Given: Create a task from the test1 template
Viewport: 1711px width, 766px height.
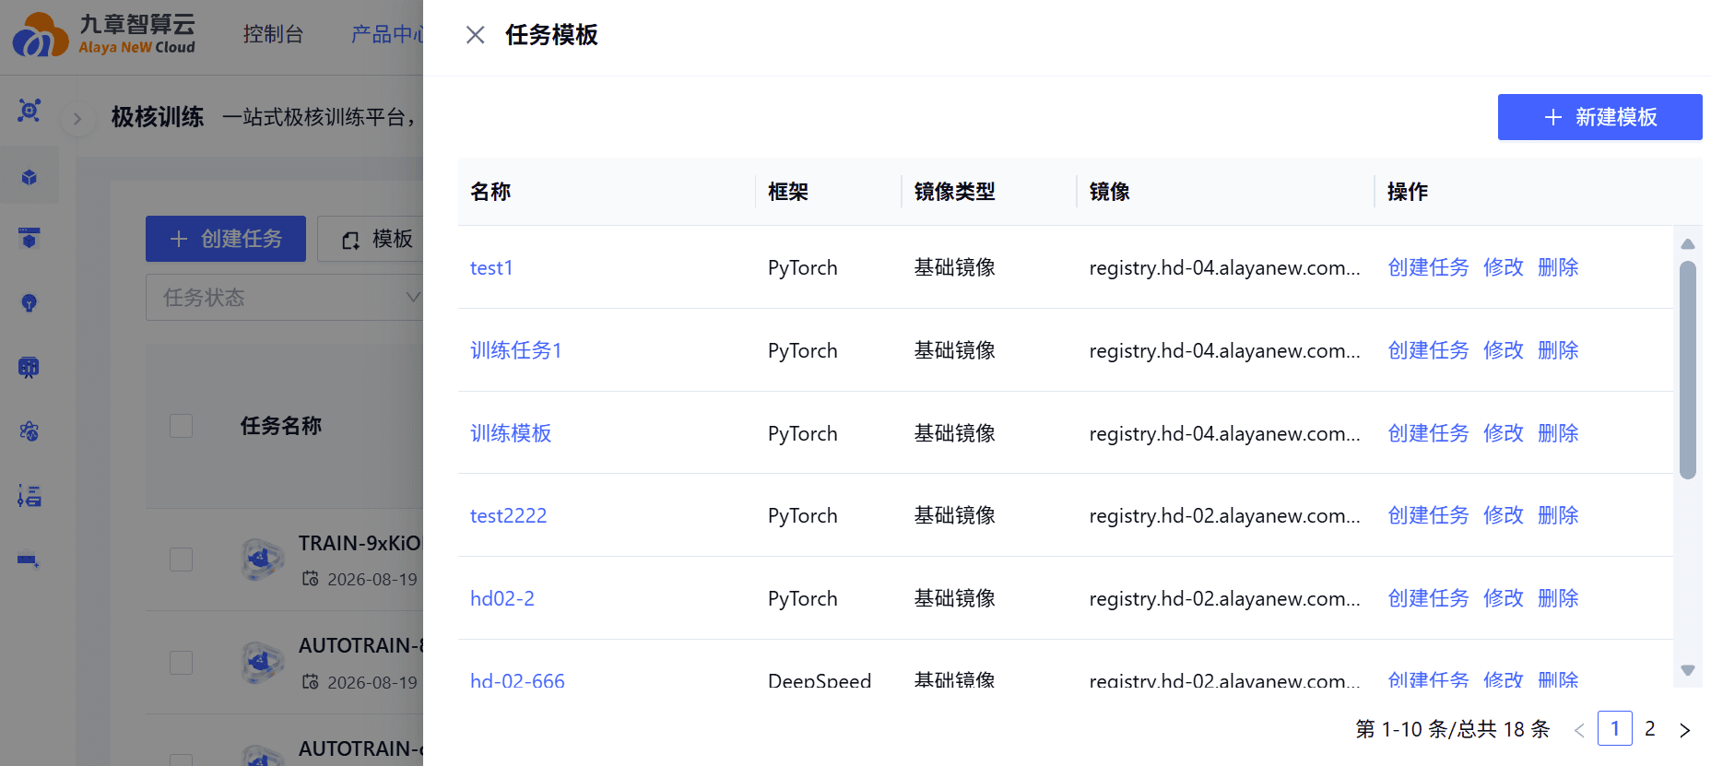Looking at the screenshot, I should [1428, 268].
